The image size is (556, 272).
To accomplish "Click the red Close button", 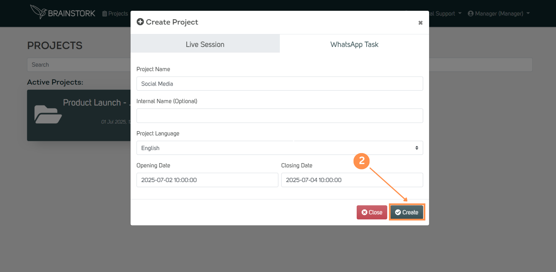I will (372, 212).
